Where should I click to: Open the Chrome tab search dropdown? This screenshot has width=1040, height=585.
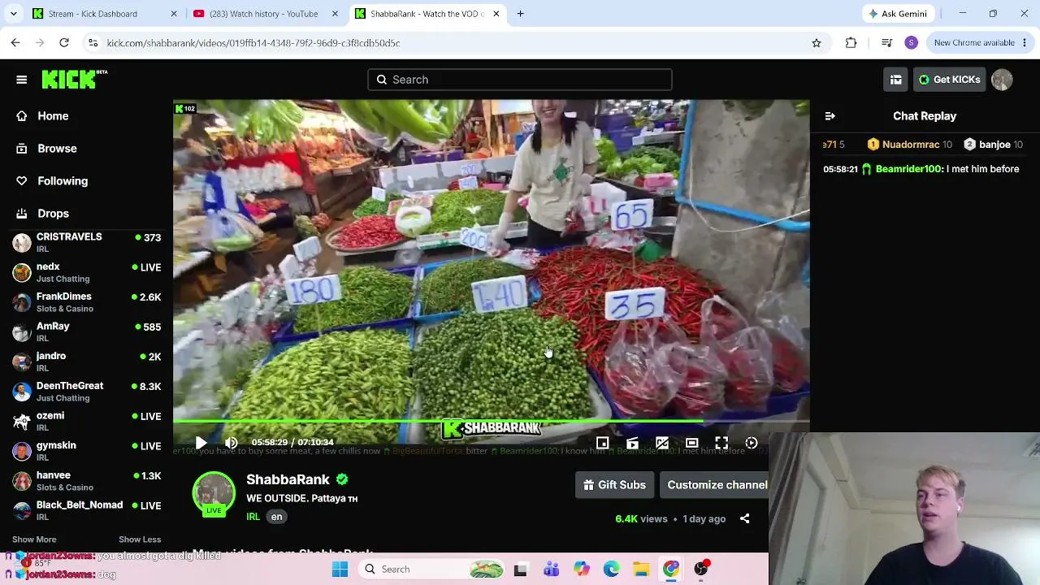click(13, 14)
